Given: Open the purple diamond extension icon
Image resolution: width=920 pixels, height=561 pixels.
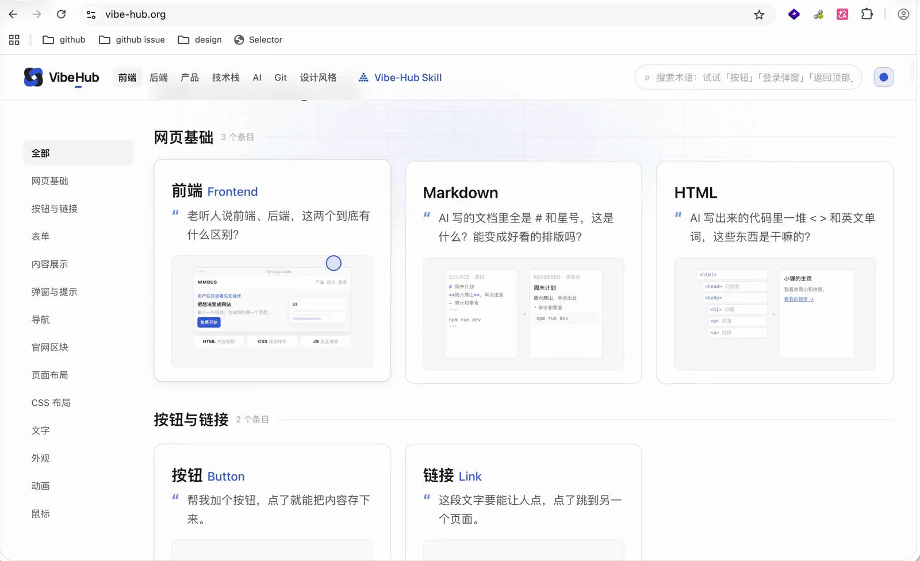Looking at the screenshot, I should click(794, 14).
